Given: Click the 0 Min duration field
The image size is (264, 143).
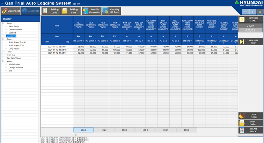Looking at the screenshot, I should (250, 25).
